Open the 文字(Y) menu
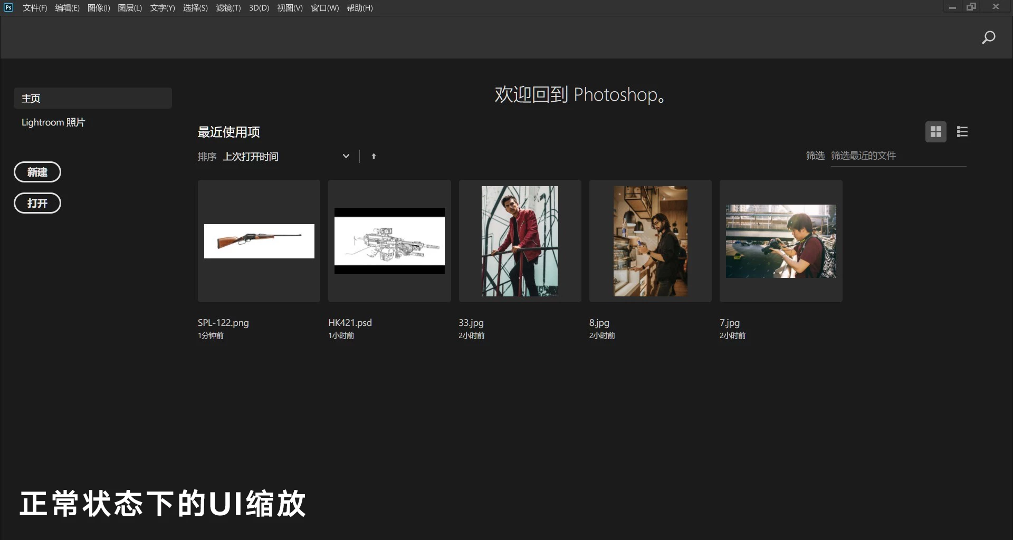 point(163,8)
